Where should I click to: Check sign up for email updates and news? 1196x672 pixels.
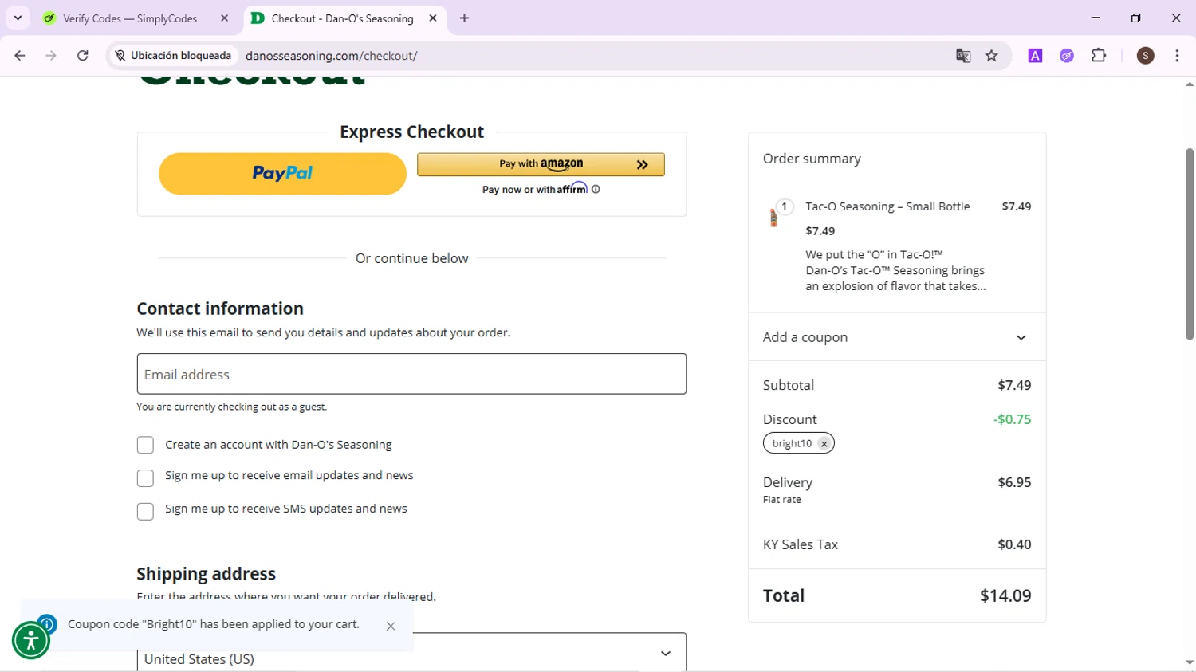[145, 478]
